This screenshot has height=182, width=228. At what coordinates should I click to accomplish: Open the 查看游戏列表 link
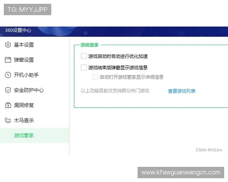[182, 91]
